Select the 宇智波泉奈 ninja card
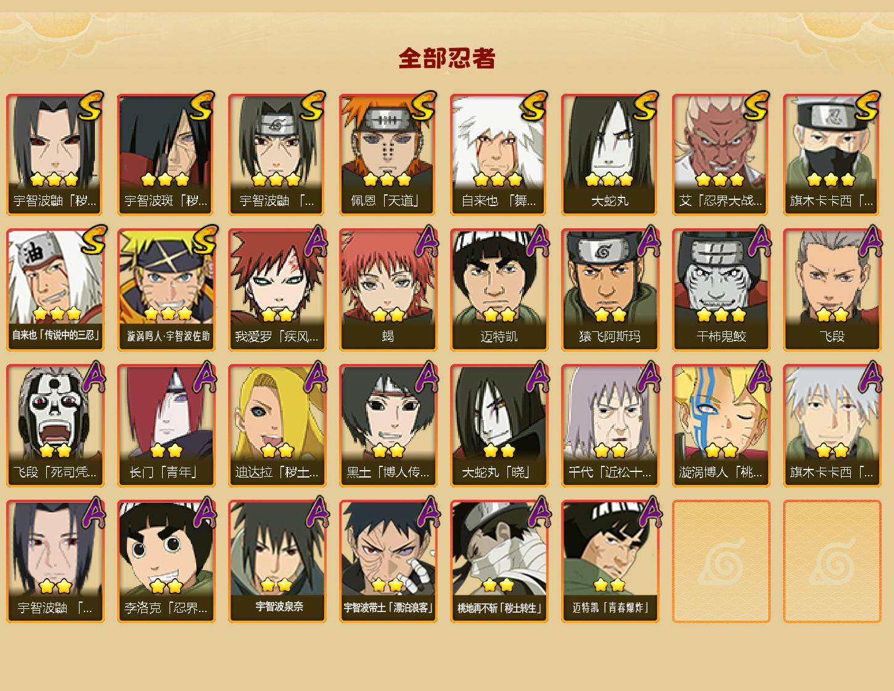Screen dimensions: 894x691 [277, 561]
